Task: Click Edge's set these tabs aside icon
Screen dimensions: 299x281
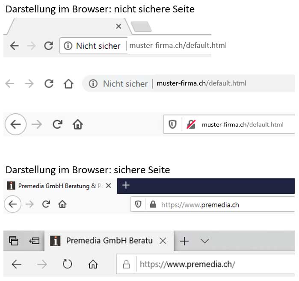Action: pyautogui.click(x=34, y=241)
